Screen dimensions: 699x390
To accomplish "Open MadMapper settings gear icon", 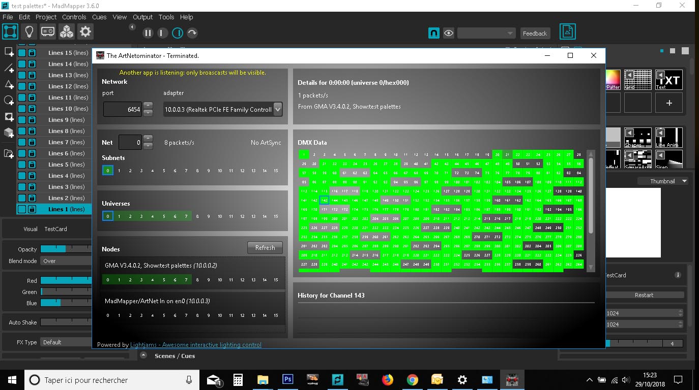I will (85, 32).
